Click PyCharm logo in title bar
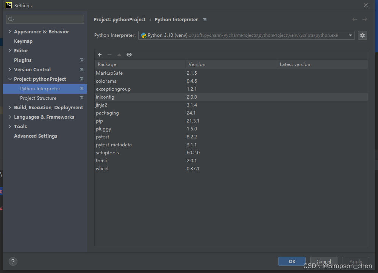Screen dimensions: 378x273 click(x=9, y=5)
